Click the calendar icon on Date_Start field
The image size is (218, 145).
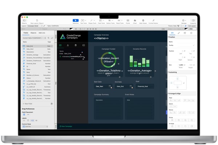pyautogui.click(x=110, y=86)
